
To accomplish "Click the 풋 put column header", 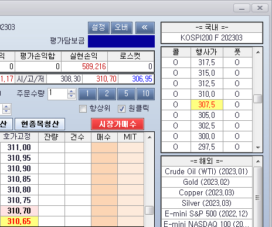I will (237, 52).
